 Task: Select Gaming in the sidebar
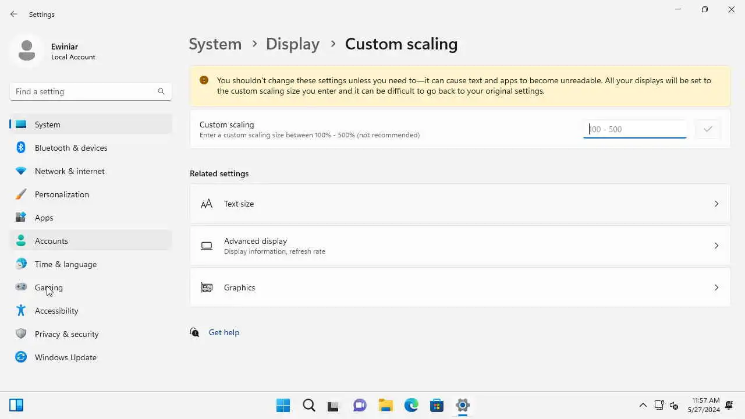tap(49, 287)
